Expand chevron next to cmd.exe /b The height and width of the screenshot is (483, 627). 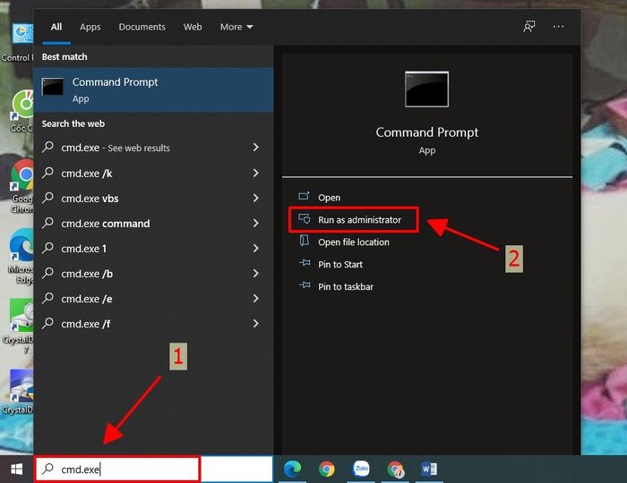(x=256, y=274)
